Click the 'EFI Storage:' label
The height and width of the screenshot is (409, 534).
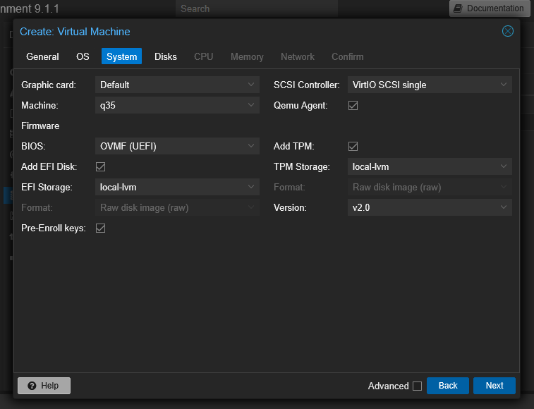pyautogui.click(x=47, y=188)
